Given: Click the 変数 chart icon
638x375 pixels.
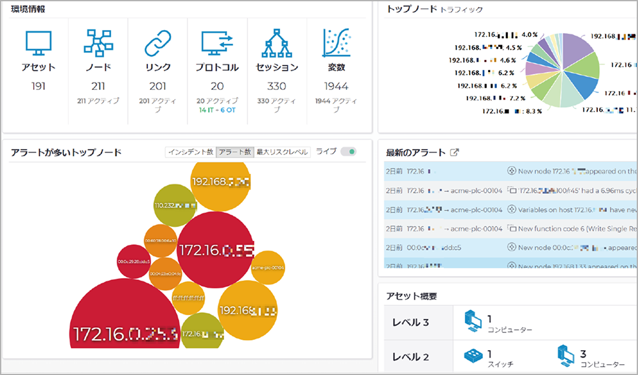Looking at the screenshot, I should tap(336, 43).
